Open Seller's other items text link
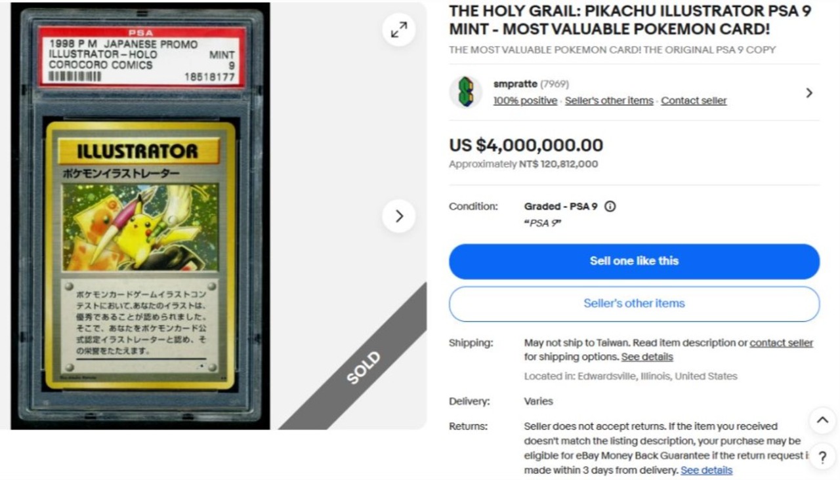Screen dimensions: 840x480 pos(609,101)
